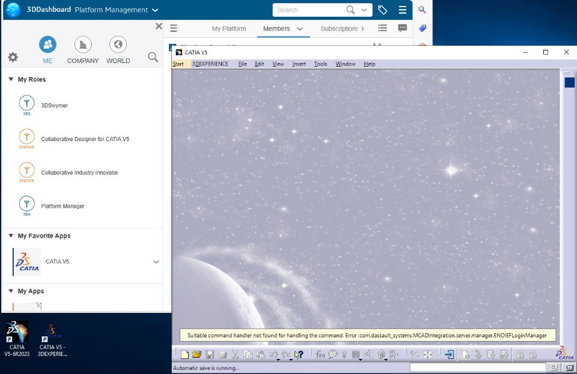
Task: Close the ME side panel
Action: 159,26
